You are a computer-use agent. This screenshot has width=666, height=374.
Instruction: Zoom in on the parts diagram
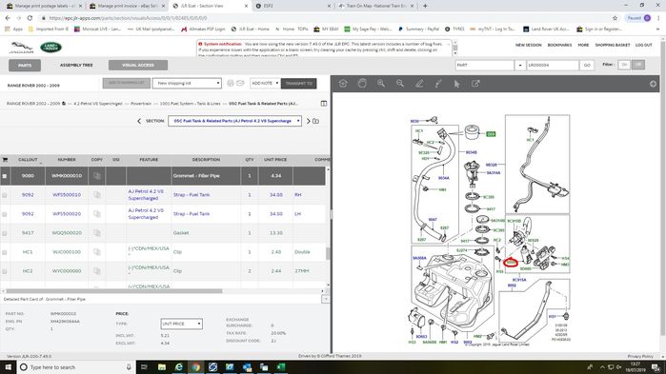coord(381,84)
